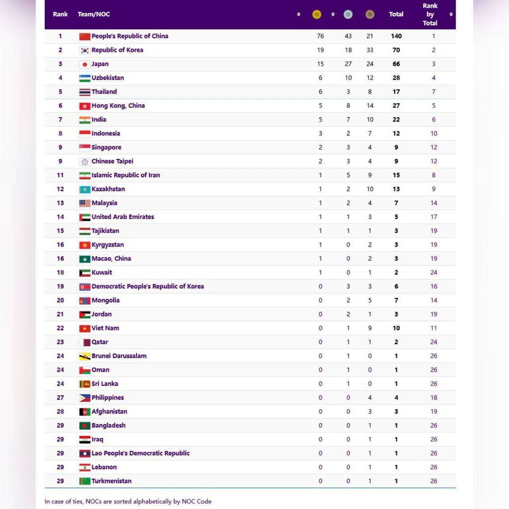Open the Turkmenistan team link
The image size is (509, 509).
111,481
